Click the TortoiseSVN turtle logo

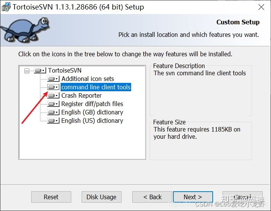pyautogui.click(x=26, y=30)
